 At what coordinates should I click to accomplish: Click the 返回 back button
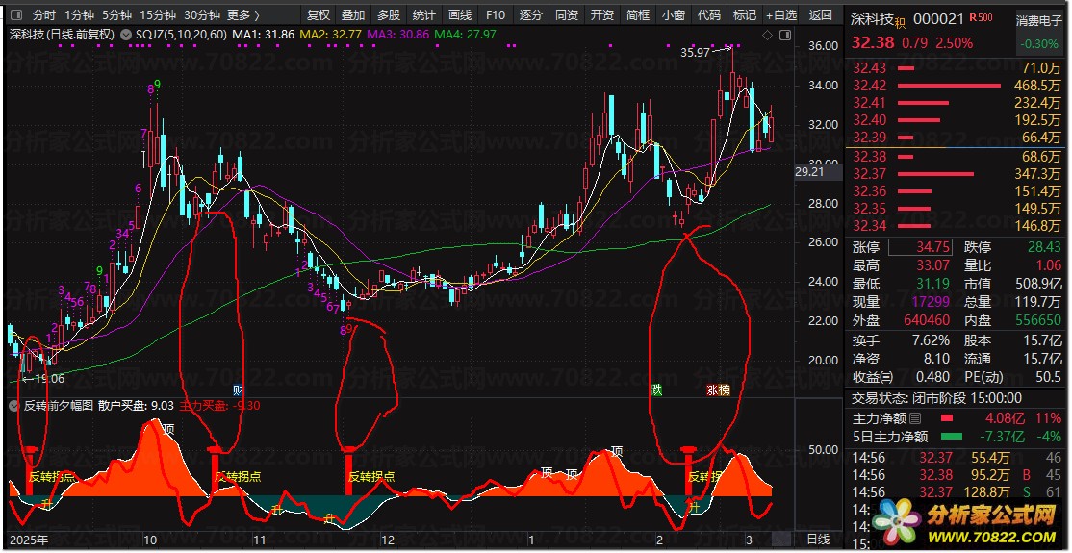pyautogui.click(x=820, y=15)
